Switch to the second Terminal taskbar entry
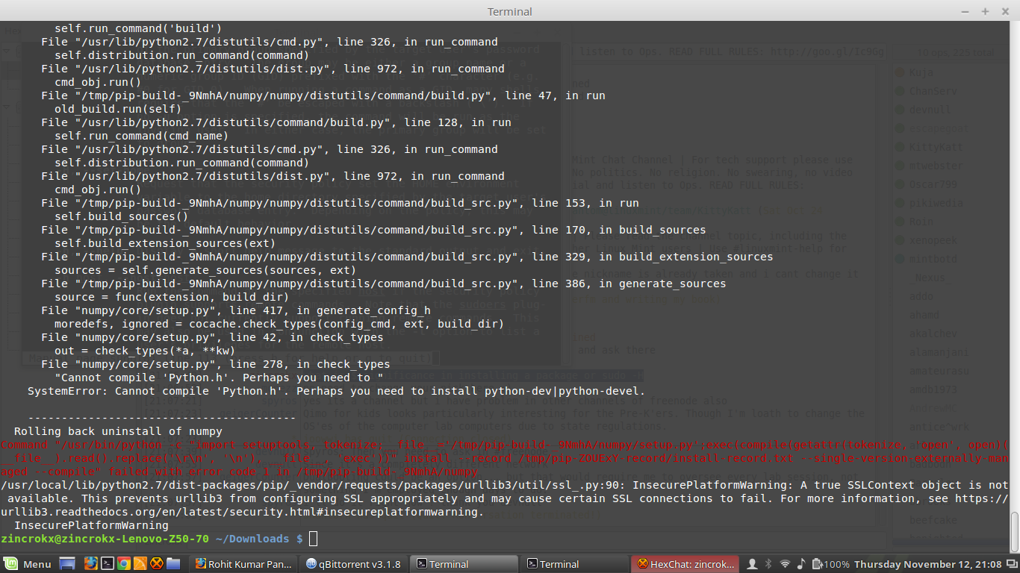Viewport: 1020px width, 573px height. pos(575,564)
